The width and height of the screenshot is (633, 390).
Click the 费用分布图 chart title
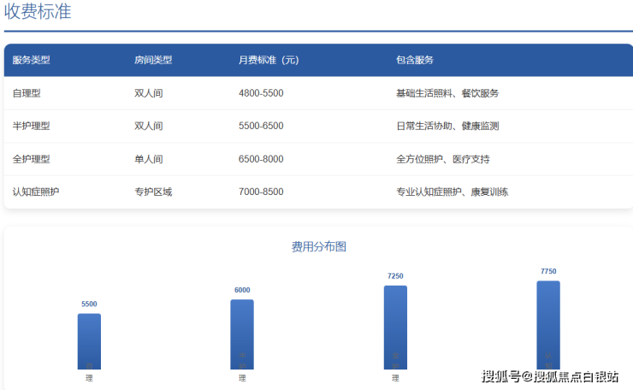pos(318,246)
